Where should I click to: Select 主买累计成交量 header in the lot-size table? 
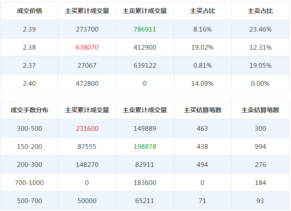coord(87,110)
